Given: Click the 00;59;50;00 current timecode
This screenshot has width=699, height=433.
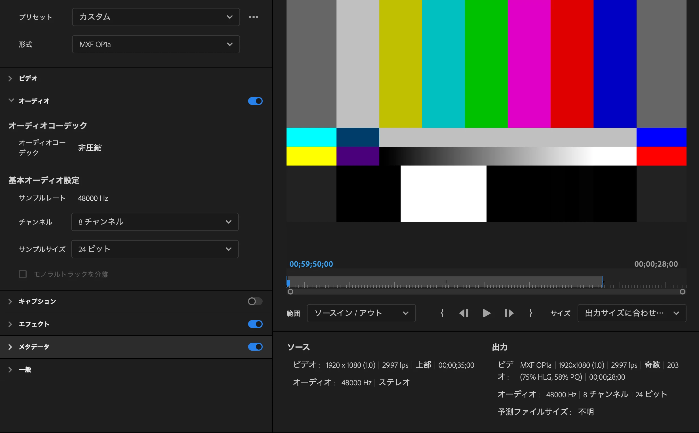Looking at the screenshot, I should point(311,264).
